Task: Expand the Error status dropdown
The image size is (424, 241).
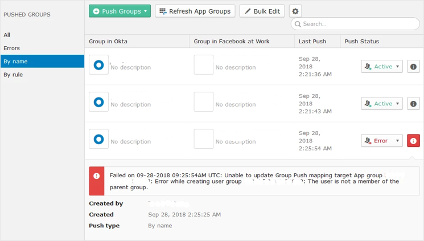Action: pyautogui.click(x=381, y=140)
